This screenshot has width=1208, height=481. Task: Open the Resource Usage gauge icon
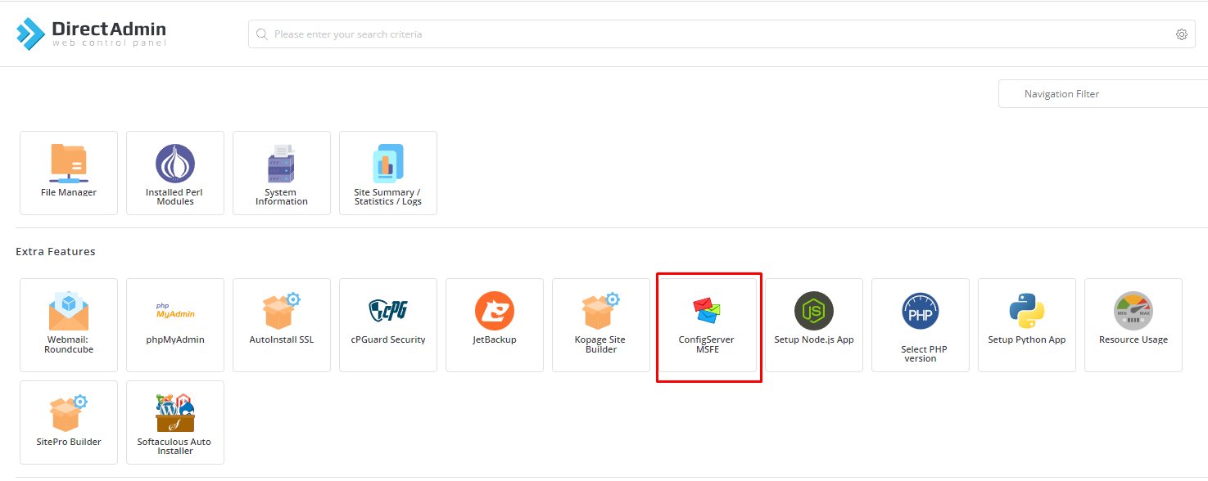pyautogui.click(x=1133, y=311)
